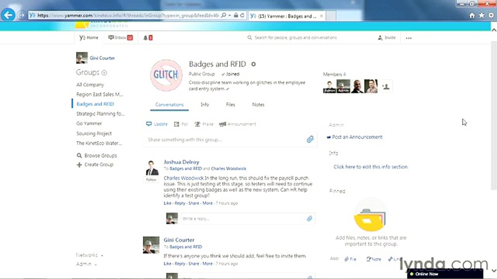Click the add member icon
Screen dimensions: 497x279
386,86
